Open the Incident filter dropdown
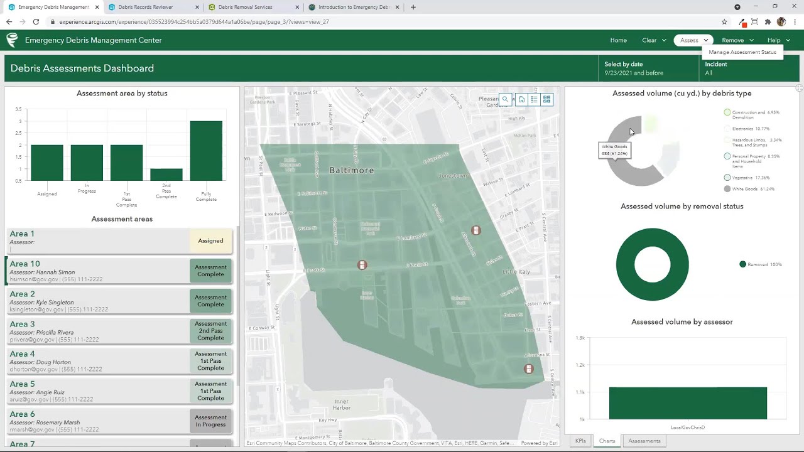 749,68
